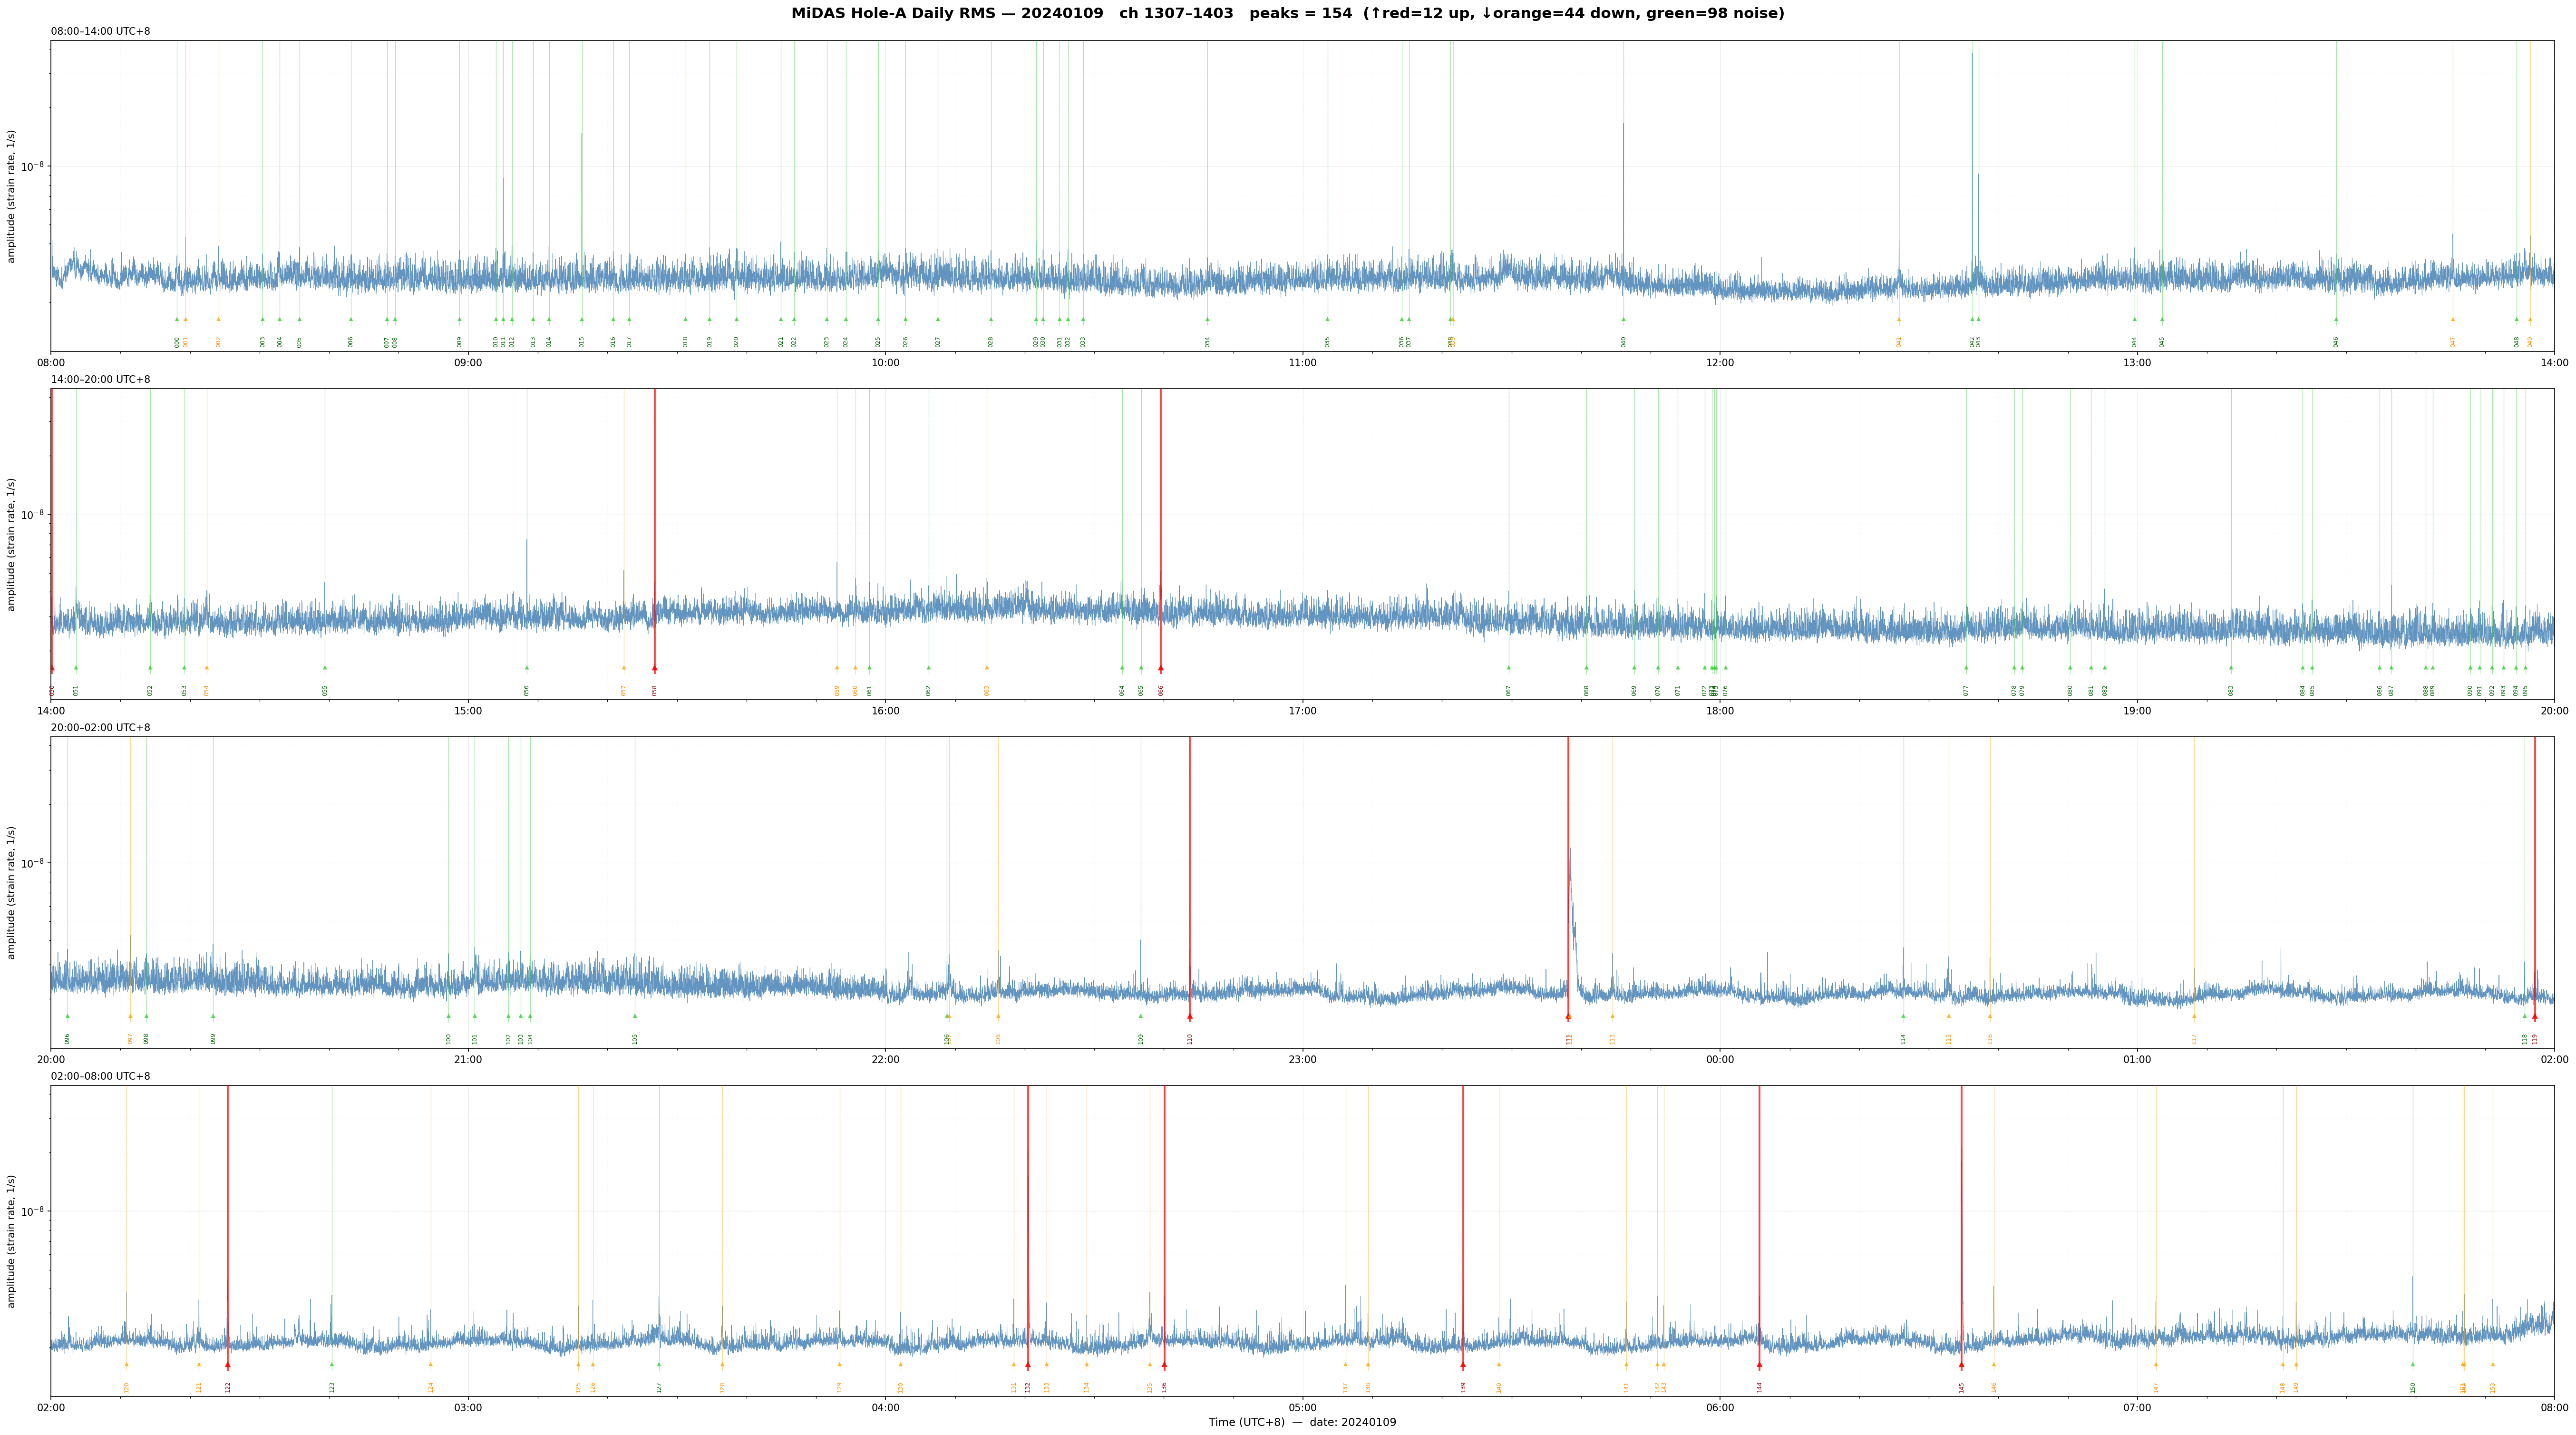Select the '11:00' time tick label
Image resolution: width=2576 pixels, height=1435 pixels.
tap(1303, 362)
